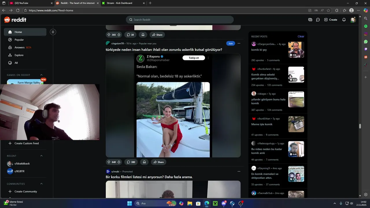Give an award to the 365-vote post
Screen dimensions: 370x208
[143, 35]
